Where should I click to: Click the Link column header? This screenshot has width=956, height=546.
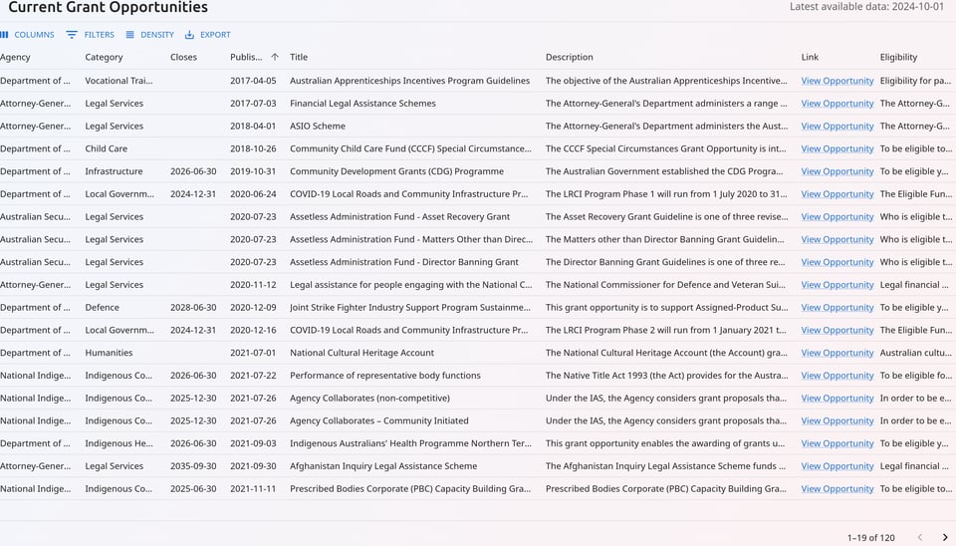click(x=810, y=57)
